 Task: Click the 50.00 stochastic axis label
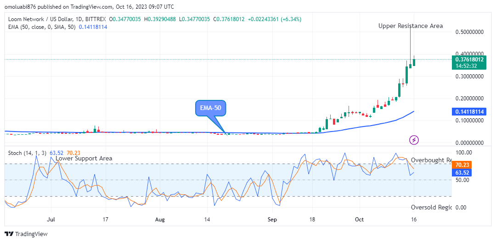tap(463, 180)
